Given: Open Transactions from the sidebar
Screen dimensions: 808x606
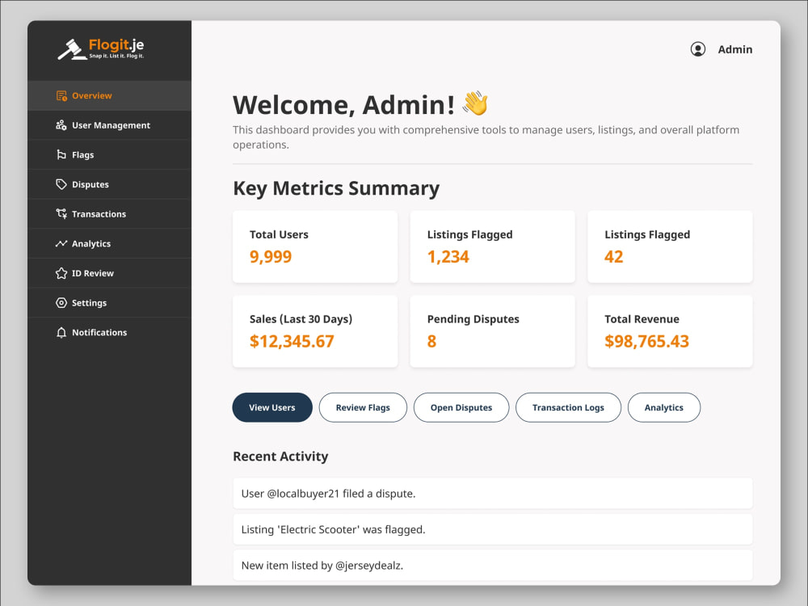Looking at the screenshot, I should click(x=109, y=214).
